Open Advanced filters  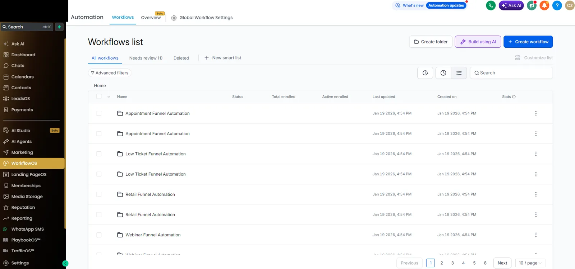[110, 73]
